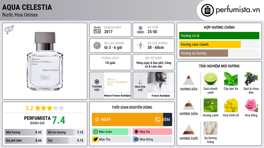Click the Hương xạ hương brown bar
Screen dimensions: 264x148
[x=204, y=53]
